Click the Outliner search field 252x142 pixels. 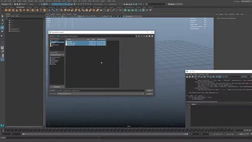(25, 19)
